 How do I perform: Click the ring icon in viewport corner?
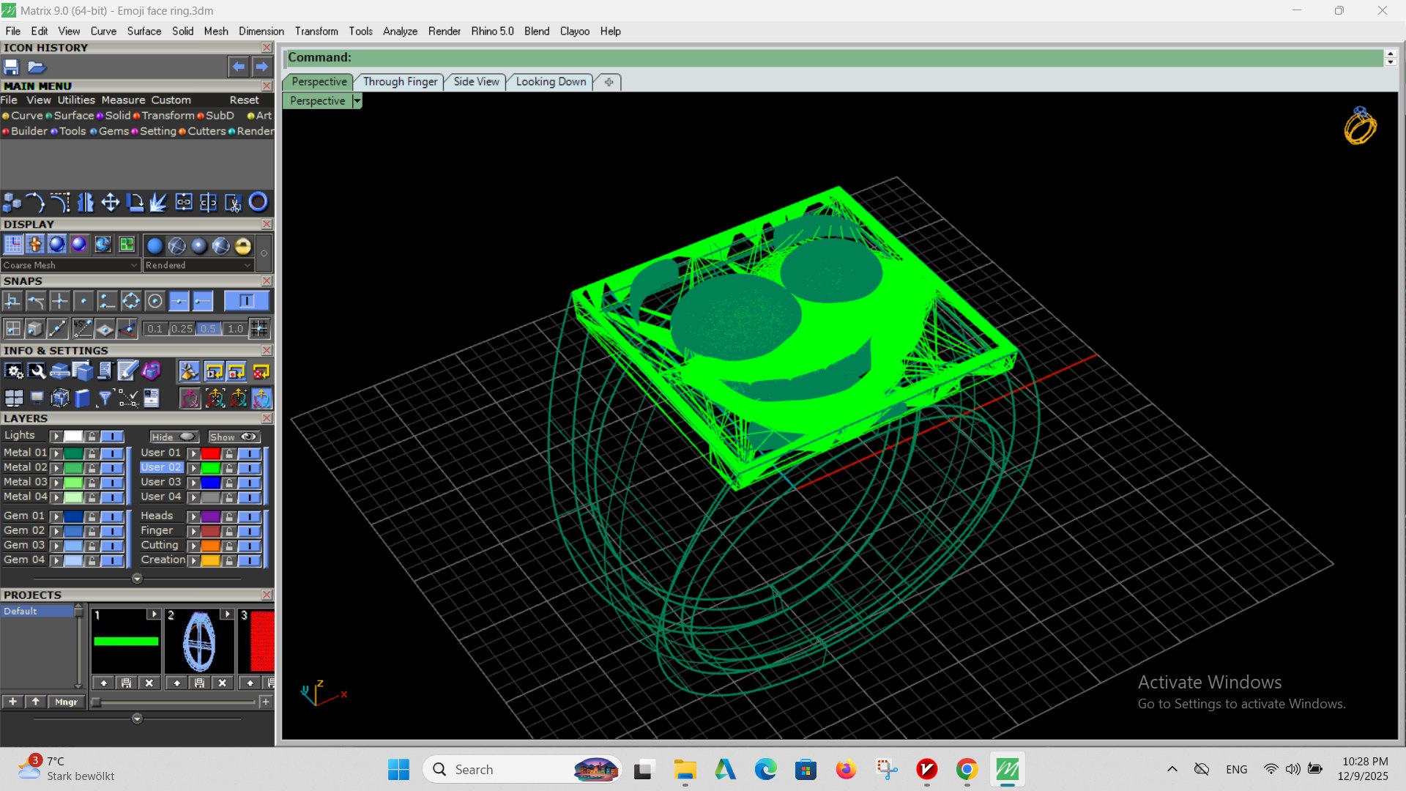click(x=1360, y=126)
